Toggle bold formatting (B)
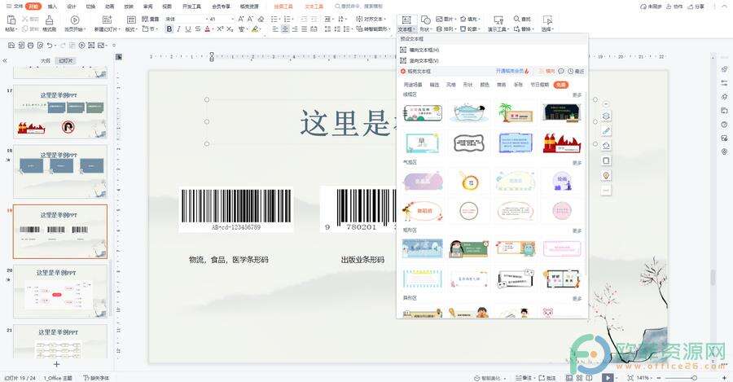 (x=169, y=29)
